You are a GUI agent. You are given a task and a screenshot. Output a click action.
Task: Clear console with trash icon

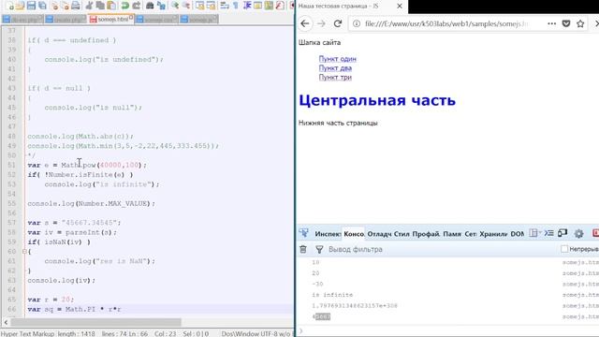coord(303,249)
